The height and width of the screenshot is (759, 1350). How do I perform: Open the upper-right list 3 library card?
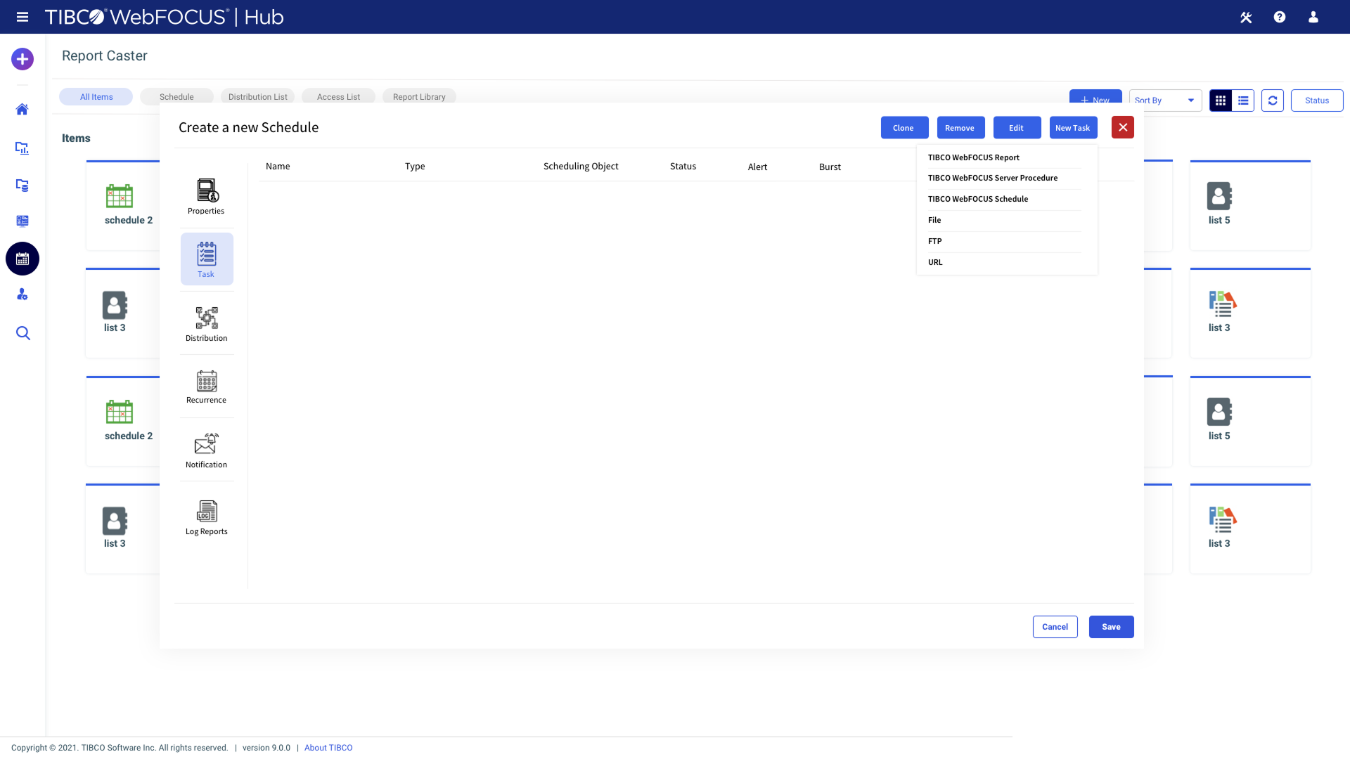(1250, 313)
